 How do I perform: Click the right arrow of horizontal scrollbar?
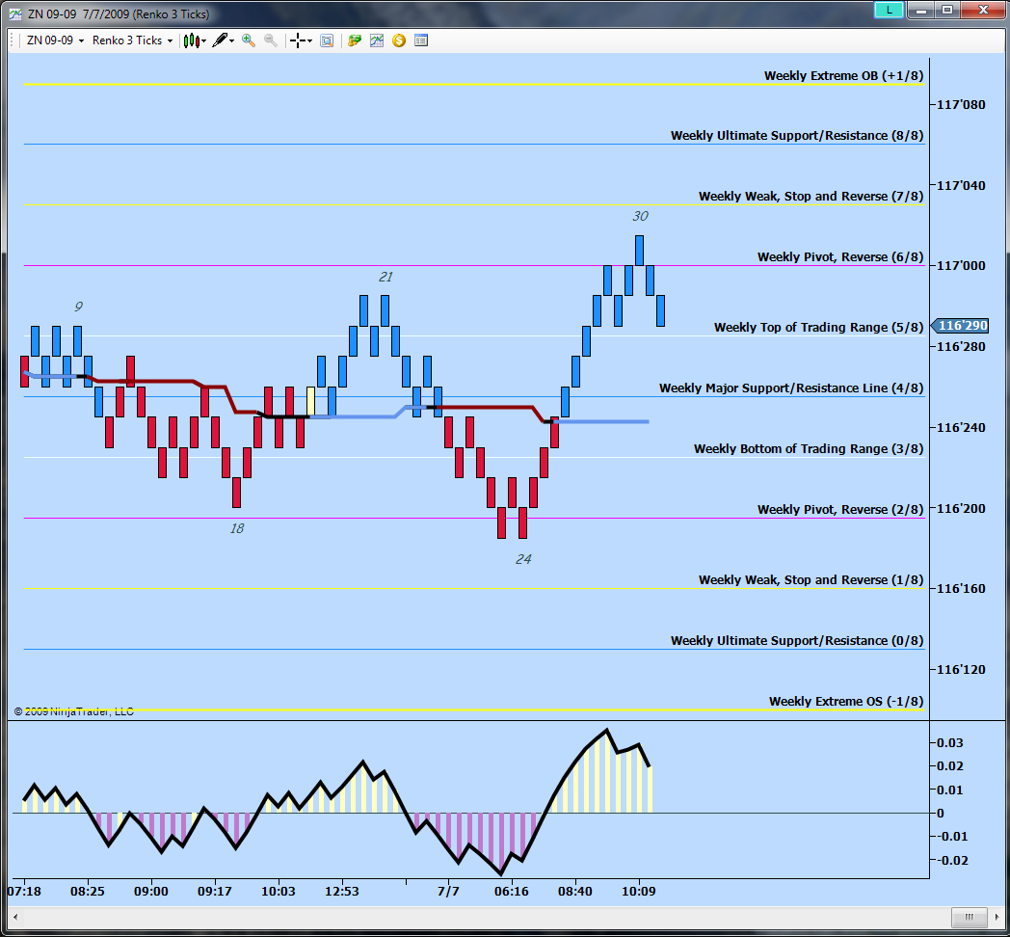(996, 917)
